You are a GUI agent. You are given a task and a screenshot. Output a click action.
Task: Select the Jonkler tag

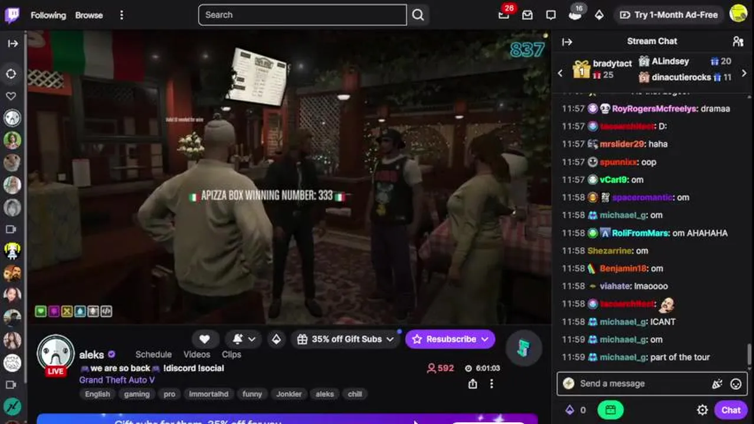(289, 394)
